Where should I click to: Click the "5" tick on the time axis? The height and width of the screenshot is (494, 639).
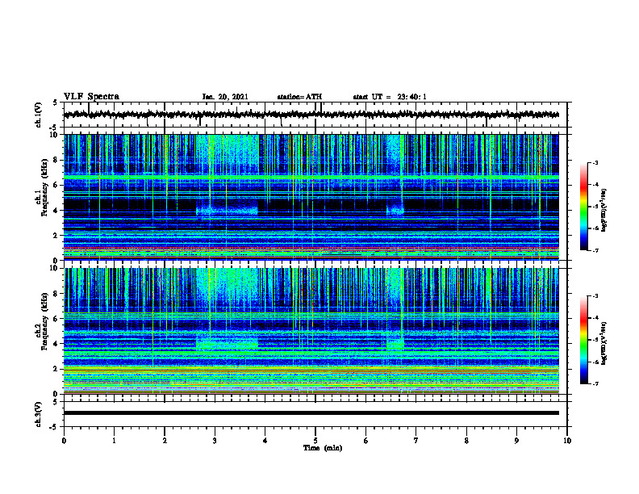pos(315,441)
